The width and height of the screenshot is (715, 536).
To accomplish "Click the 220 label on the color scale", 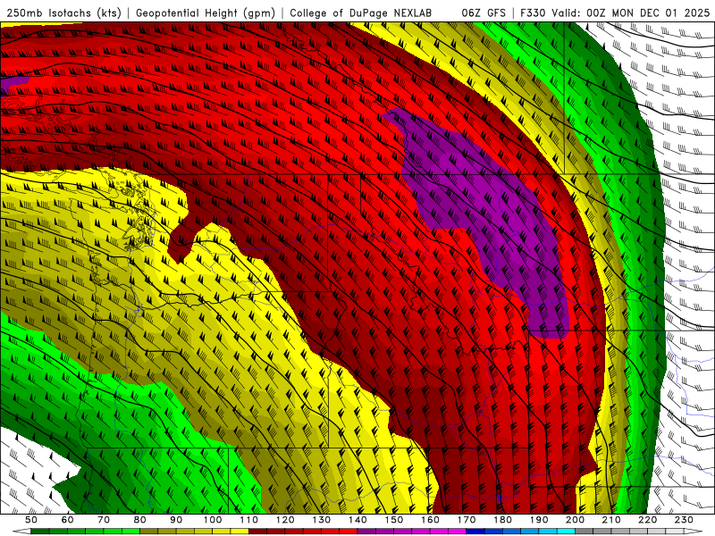I will click(x=647, y=520).
